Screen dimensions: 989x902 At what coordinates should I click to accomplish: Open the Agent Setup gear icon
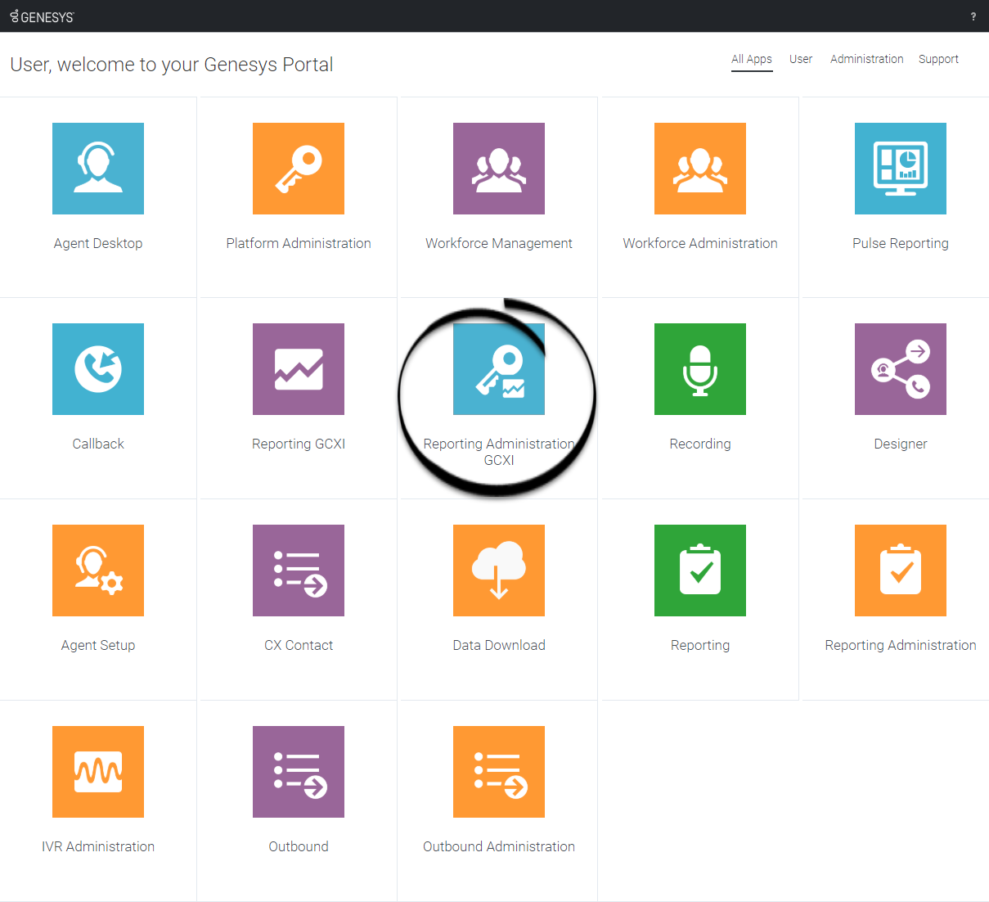point(98,571)
